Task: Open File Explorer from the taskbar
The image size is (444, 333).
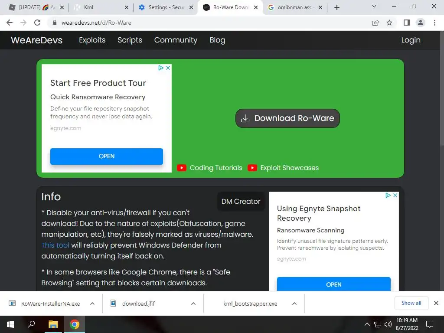Action: click(x=53, y=324)
